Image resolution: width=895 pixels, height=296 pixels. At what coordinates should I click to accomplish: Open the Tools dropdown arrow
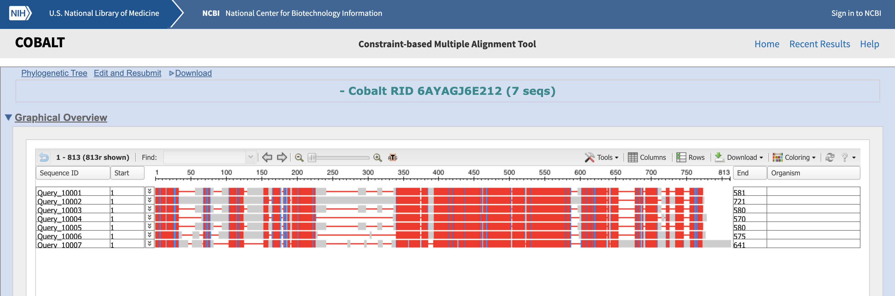point(617,158)
